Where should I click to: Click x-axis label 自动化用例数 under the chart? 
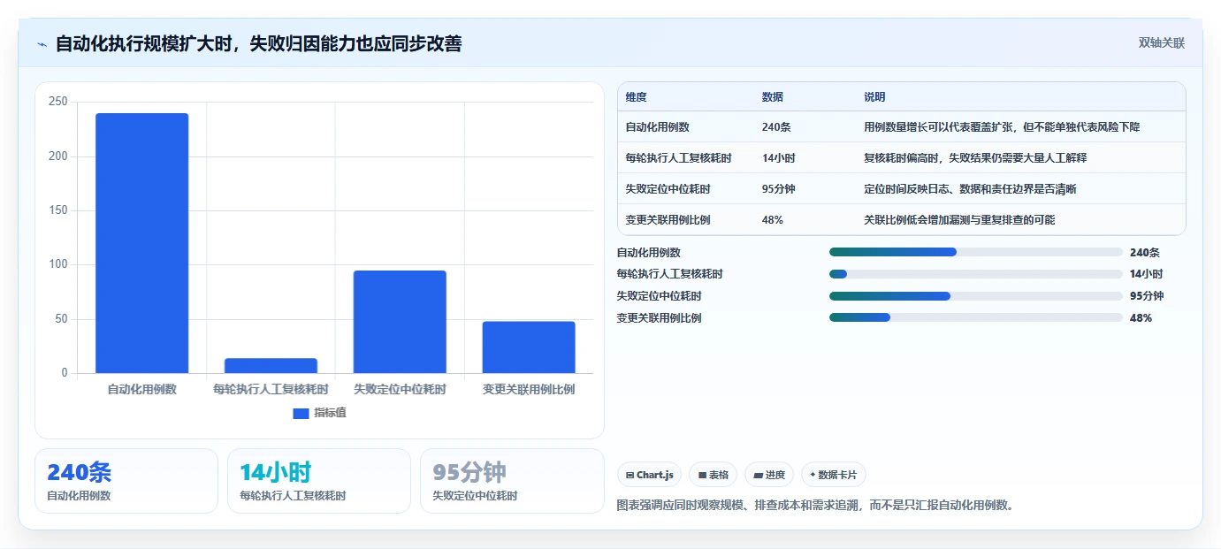pyautogui.click(x=142, y=389)
